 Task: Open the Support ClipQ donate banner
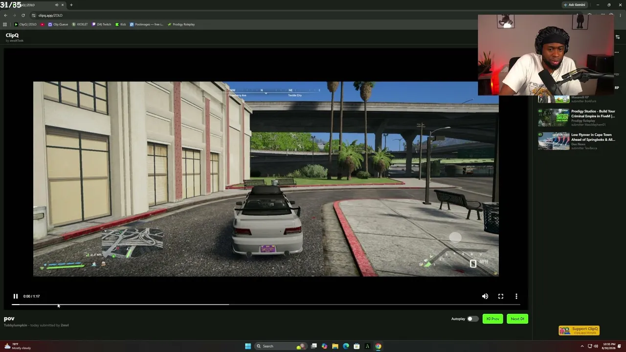[x=579, y=330]
